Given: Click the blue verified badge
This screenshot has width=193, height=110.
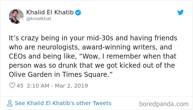Looking at the screenshot, I should tap(78, 13).
